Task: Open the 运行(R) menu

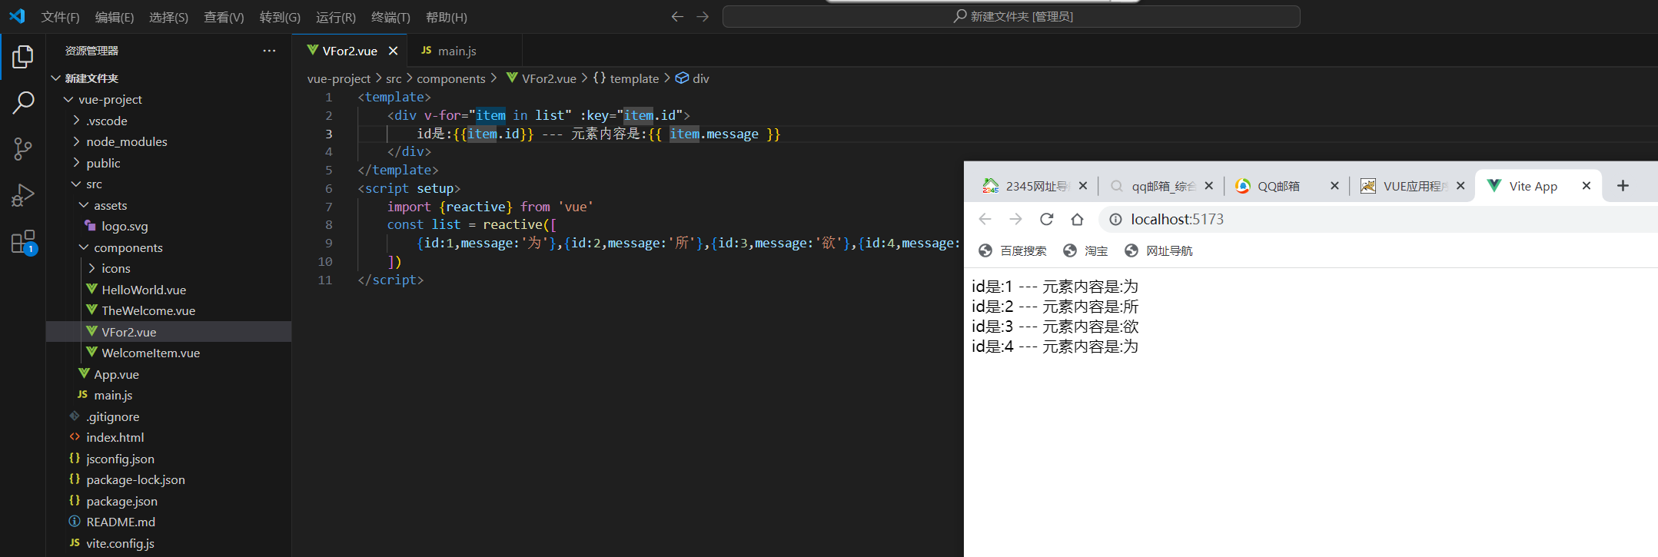Action: tap(336, 17)
